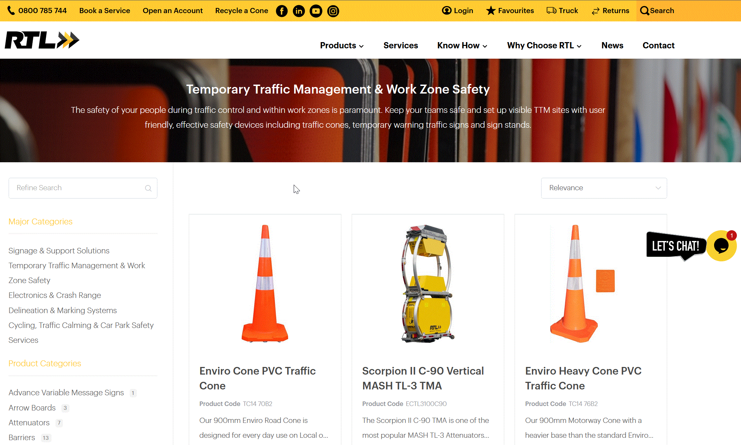Click the Login link text

463,11
